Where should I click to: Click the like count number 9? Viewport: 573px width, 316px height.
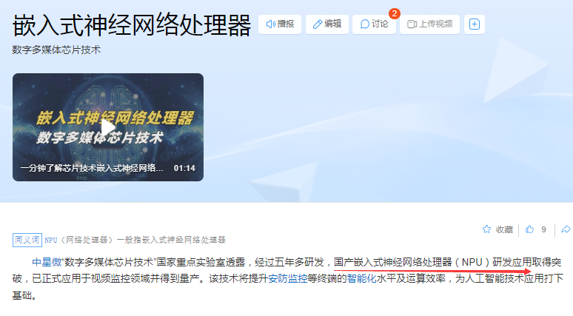[544, 229]
